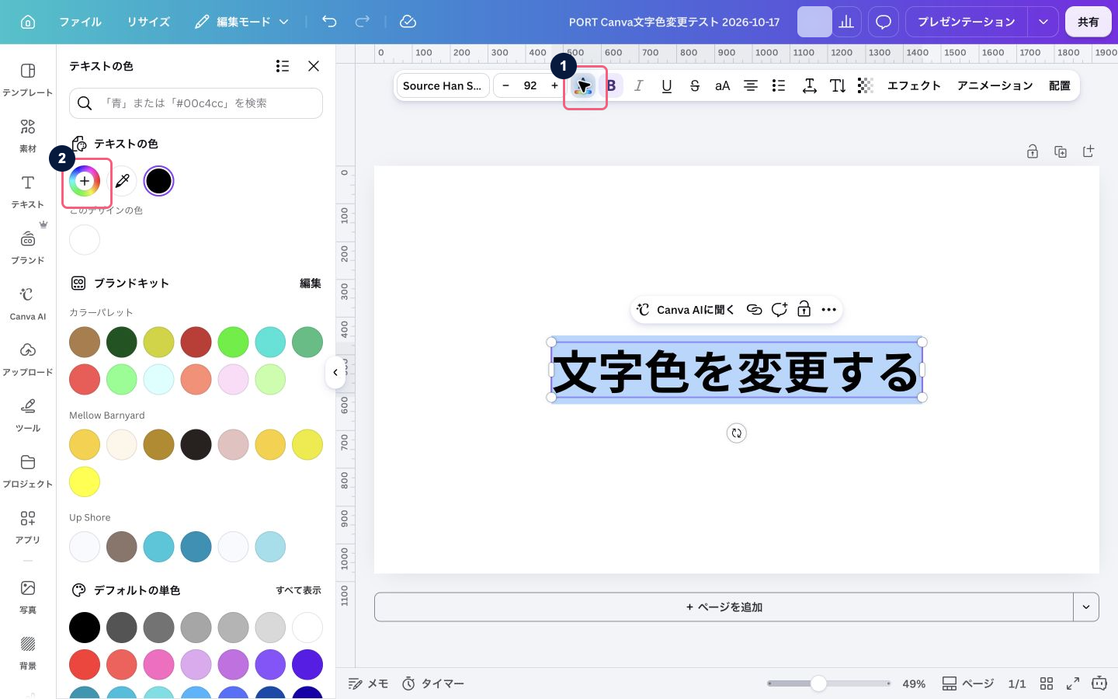
Task: Click the color search field
Action: click(196, 103)
